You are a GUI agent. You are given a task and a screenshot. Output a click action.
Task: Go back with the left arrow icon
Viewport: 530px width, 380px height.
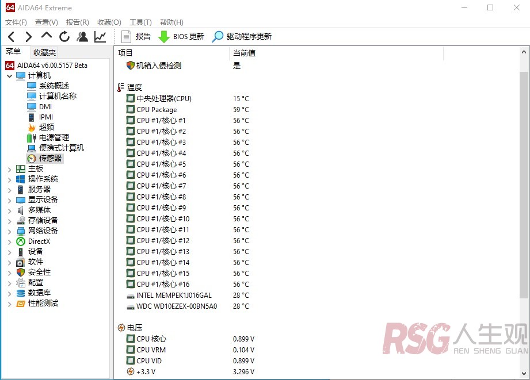click(11, 36)
